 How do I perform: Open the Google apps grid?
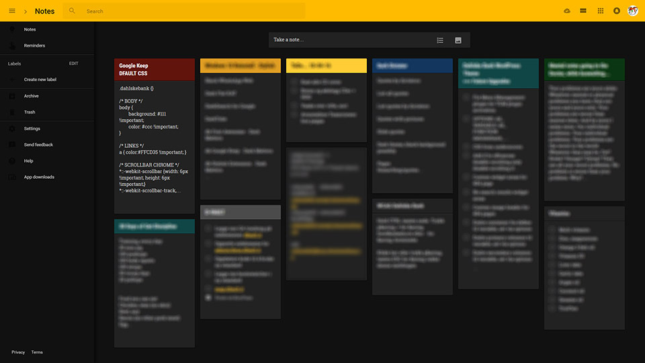point(601,11)
